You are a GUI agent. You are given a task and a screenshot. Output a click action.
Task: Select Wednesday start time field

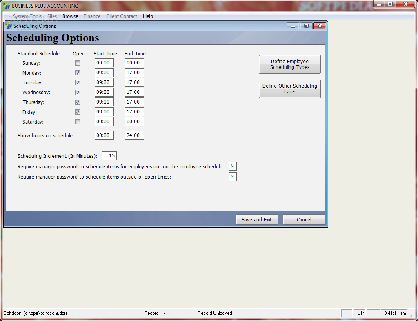tap(104, 92)
